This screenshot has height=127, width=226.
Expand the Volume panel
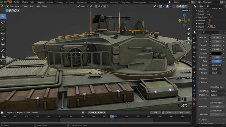[203, 78]
